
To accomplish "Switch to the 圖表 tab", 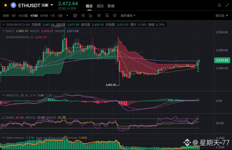I will click(89, 6).
